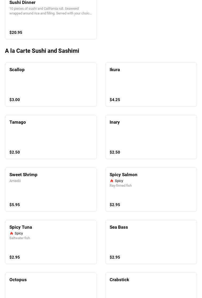The height and width of the screenshot is (298, 202).
Task: Click the Ray-finned fish description text
Action: pos(121,186)
